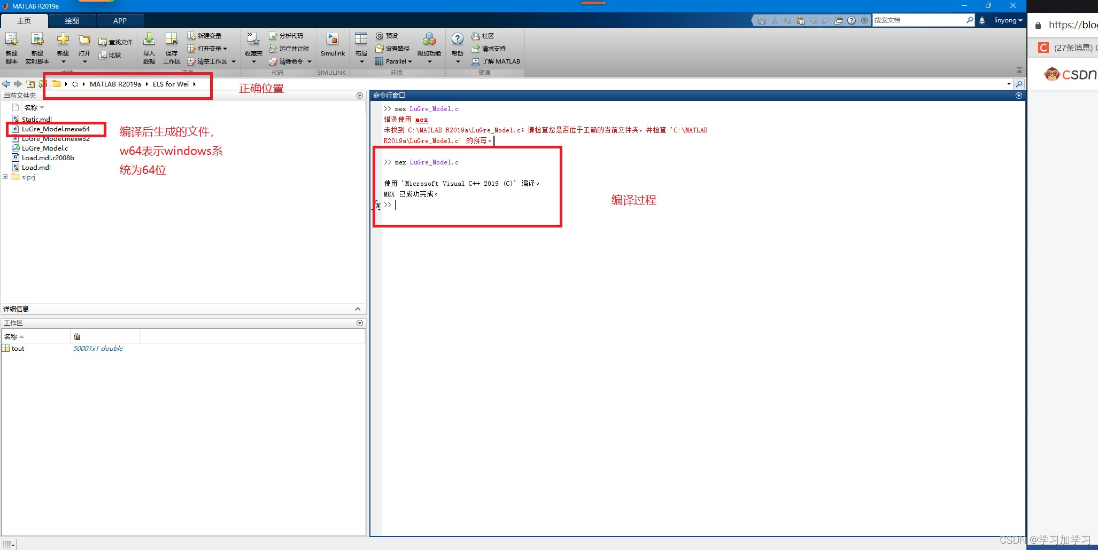1098x550 pixels.
Task: Collapse the 详细信息 panel
Action: [x=358, y=308]
